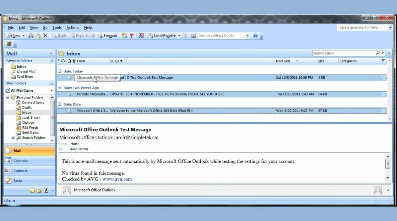Open the All Mail Items dropdown

click(x=52, y=90)
